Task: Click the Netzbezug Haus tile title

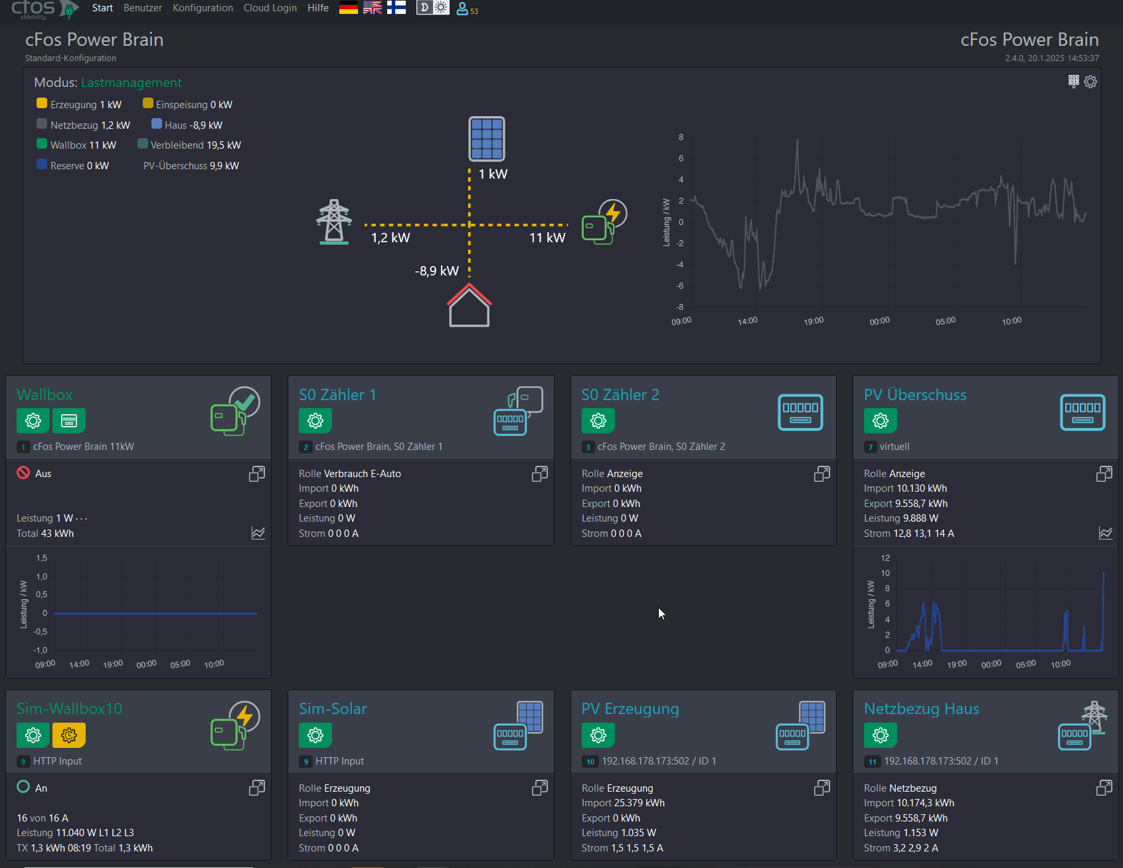Action: (921, 709)
